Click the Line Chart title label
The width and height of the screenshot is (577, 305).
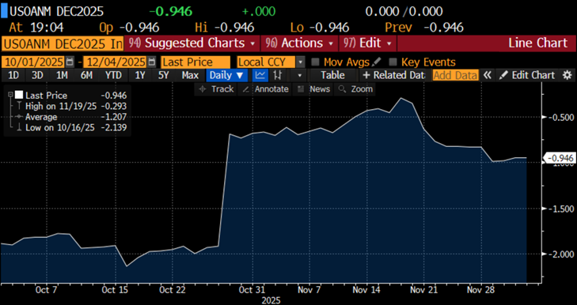538,43
